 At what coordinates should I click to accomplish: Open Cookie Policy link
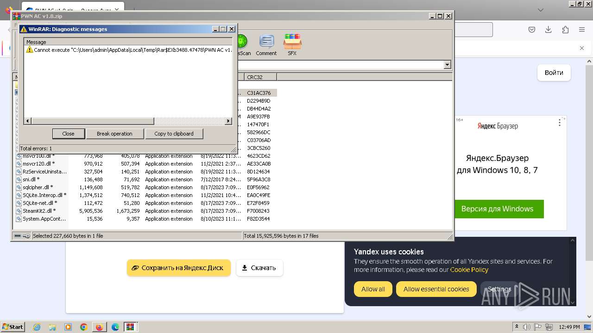click(469, 270)
